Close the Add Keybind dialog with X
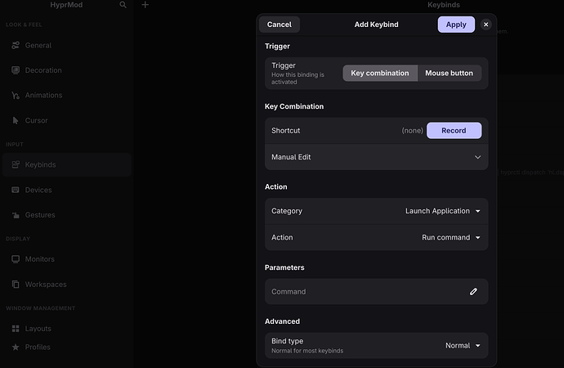Image resolution: width=564 pixels, height=368 pixels. pyautogui.click(x=486, y=25)
